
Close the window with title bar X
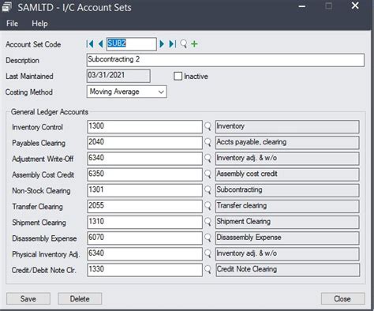(355, 6)
